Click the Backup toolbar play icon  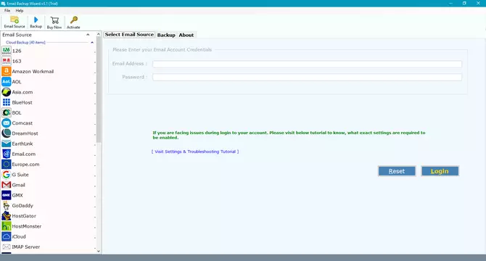(36, 20)
